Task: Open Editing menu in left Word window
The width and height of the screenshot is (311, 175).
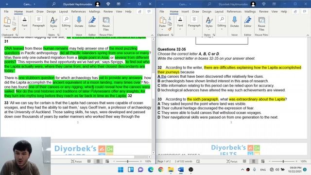Action: pos(66,23)
